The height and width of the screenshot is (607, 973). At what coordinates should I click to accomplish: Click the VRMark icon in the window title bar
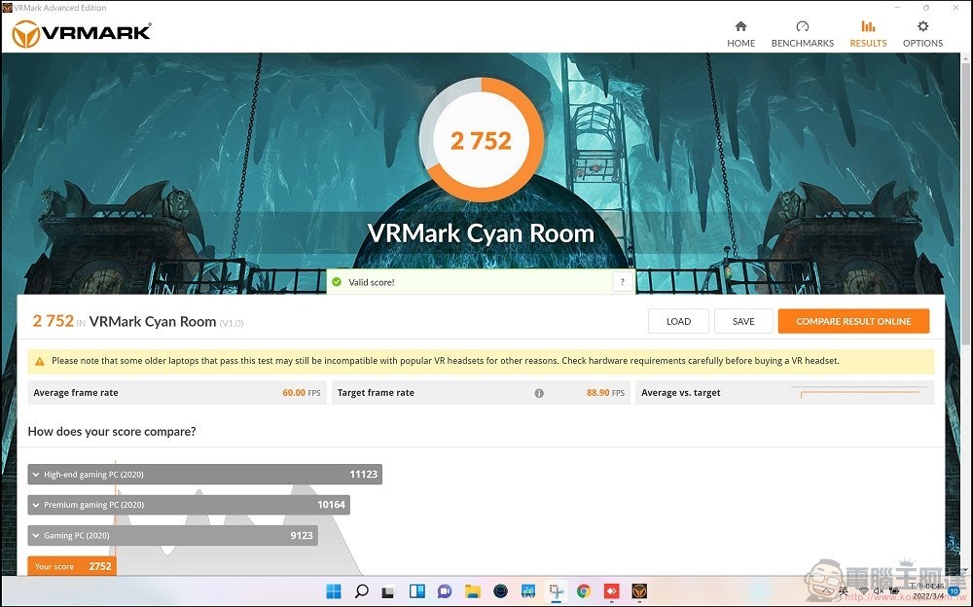(7, 8)
